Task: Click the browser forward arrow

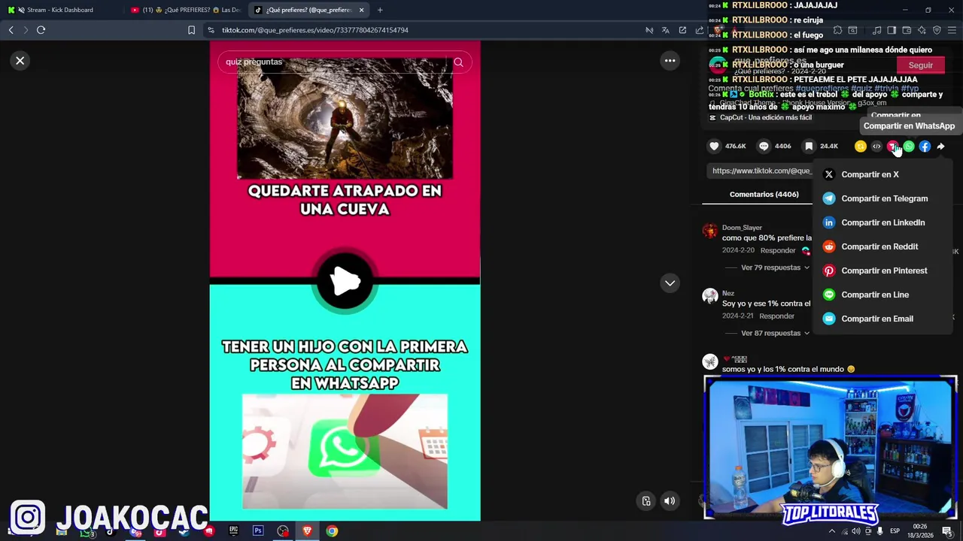Action: pyautogui.click(x=26, y=30)
